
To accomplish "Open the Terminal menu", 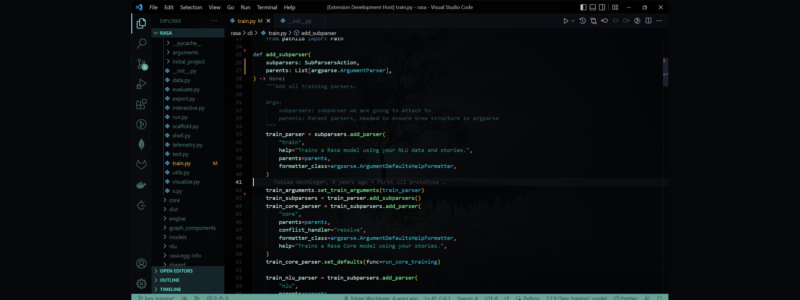I will pyautogui.click(x=266, y=7).
